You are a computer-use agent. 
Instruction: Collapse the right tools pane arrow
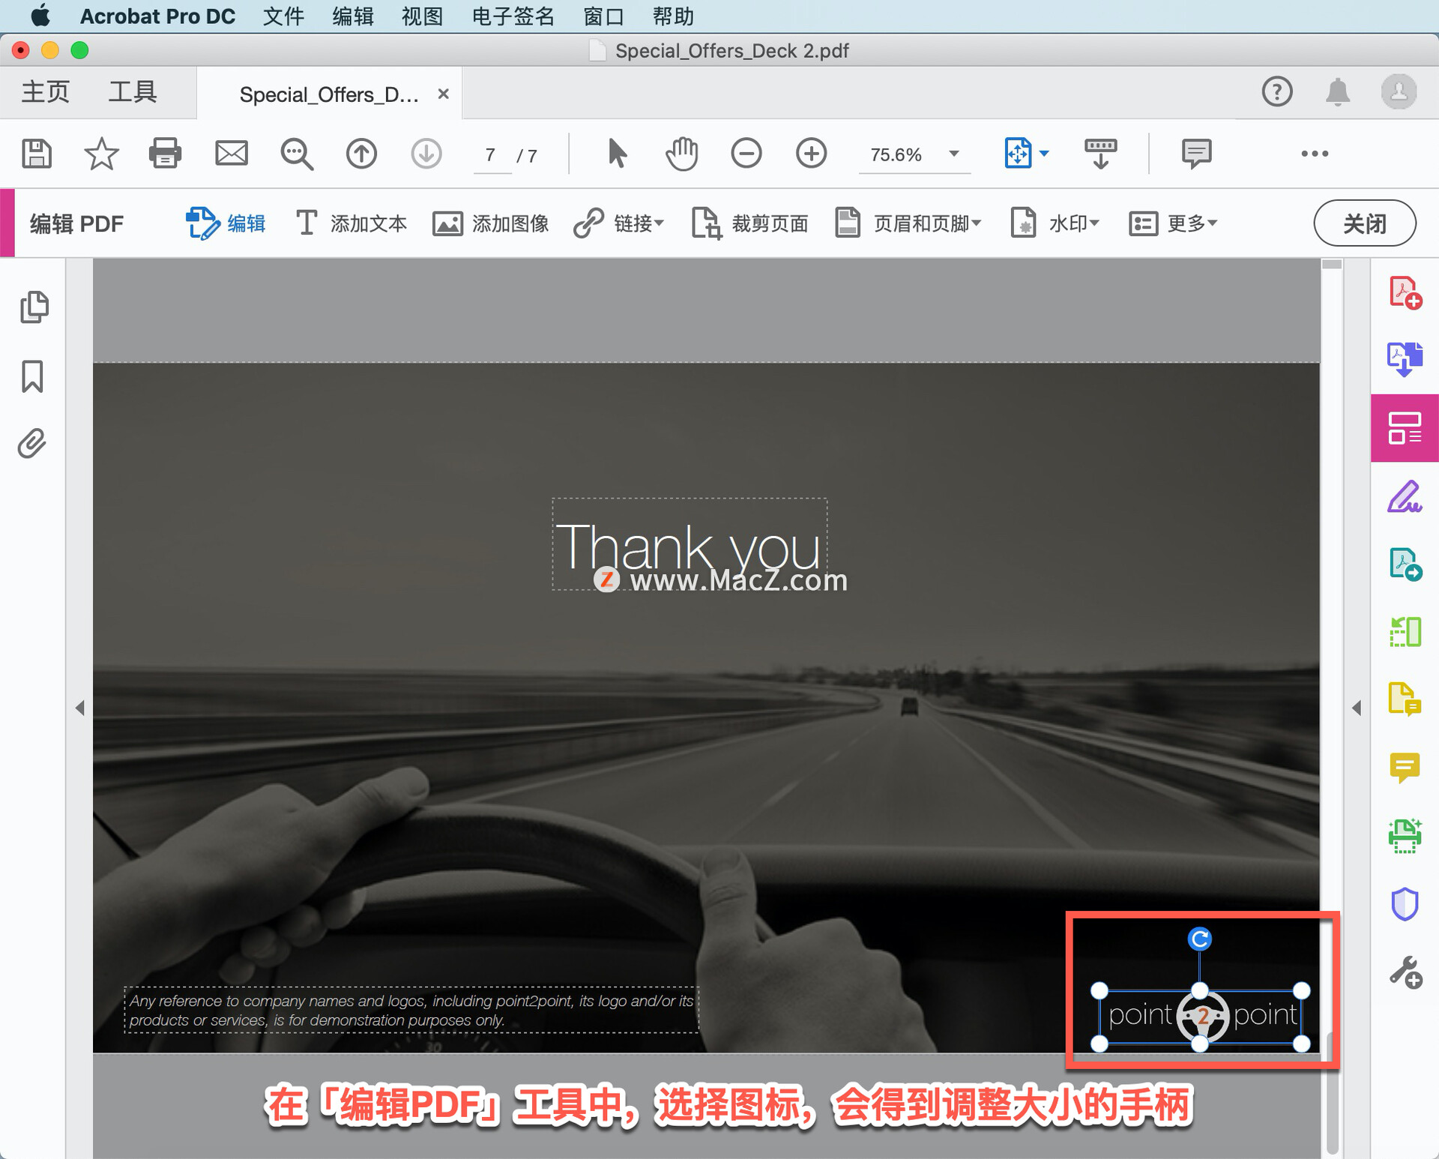pyautogui.click(x=1357, y=708)
